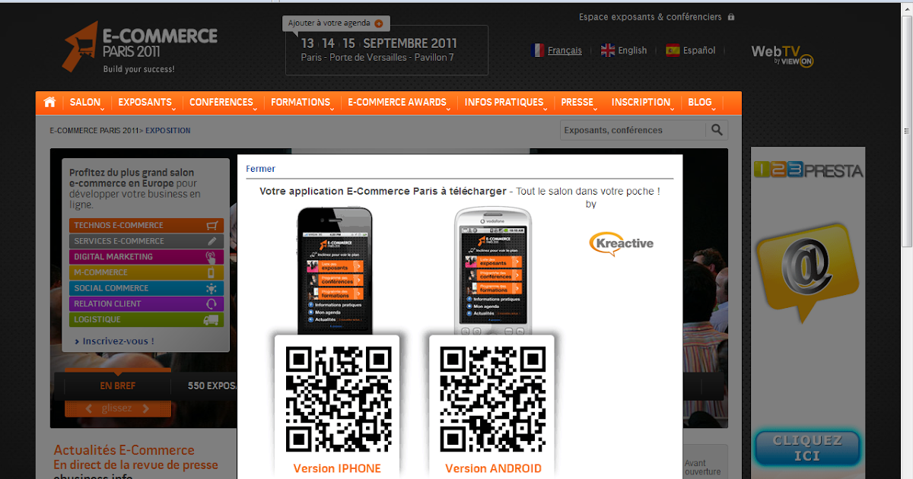913x479 pixels.
Task: Open the LOGISTIQUE category
Action: click(146, 320)
